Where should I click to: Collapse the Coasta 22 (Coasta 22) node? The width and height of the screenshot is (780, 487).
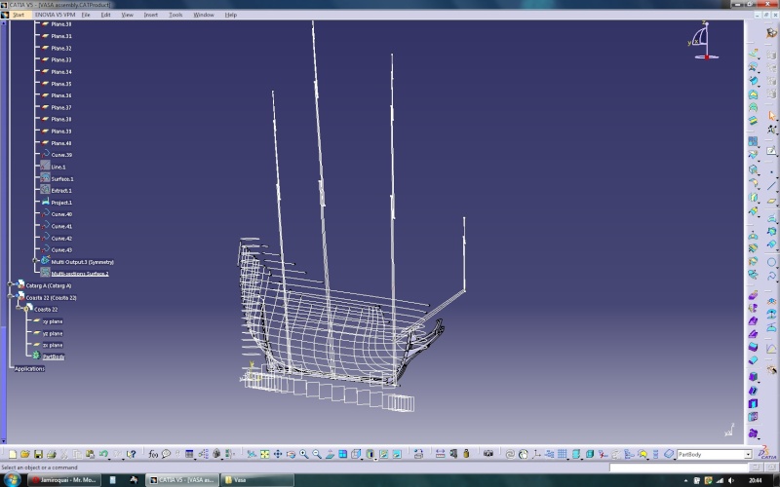point(11,296)
